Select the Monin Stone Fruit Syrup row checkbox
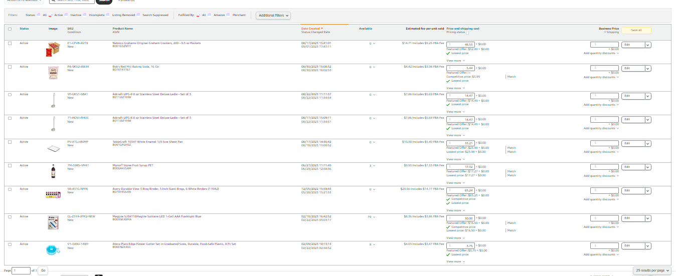This screenshot has height=276, width=676. pos(10,165)
